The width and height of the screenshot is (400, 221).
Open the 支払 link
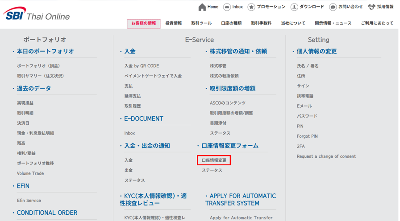(x=128, y=86)
